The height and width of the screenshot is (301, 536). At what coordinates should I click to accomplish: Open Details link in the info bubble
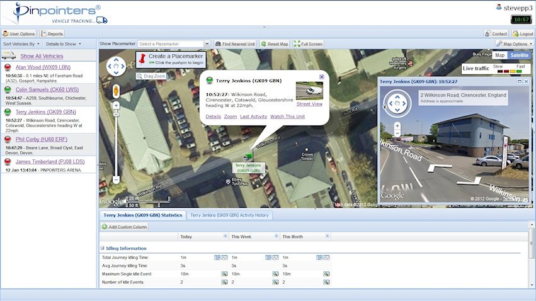[x=213, y=116]
